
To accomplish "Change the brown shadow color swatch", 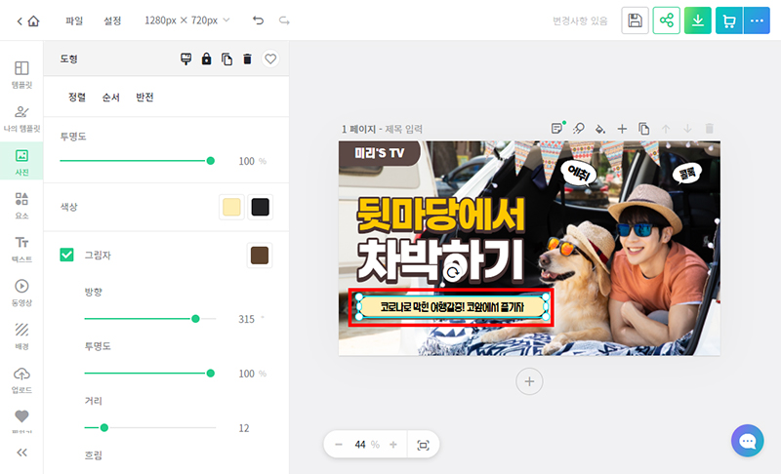I will 260,256.
